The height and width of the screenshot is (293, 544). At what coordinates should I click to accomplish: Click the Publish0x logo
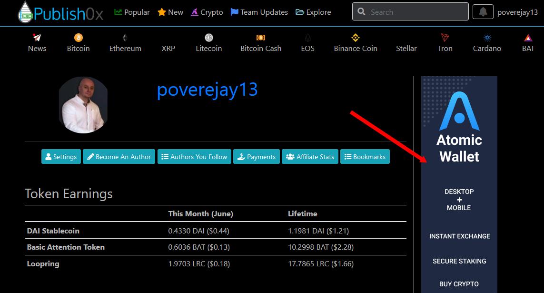click(x=60, y=12)
